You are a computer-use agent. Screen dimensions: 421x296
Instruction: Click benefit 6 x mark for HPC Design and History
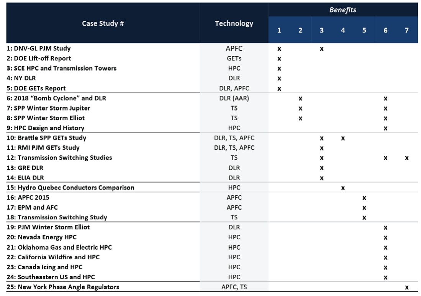pyautogui.click(x=385, y=128)
